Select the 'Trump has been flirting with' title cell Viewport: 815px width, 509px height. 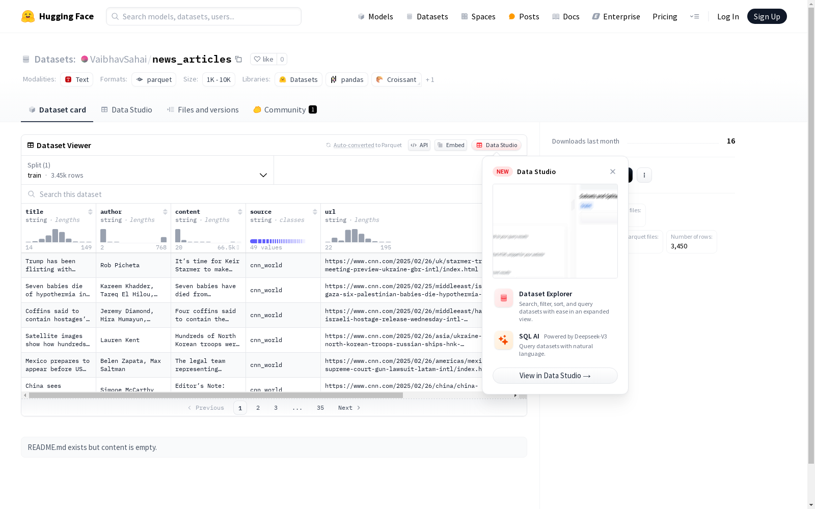point(59,265)
